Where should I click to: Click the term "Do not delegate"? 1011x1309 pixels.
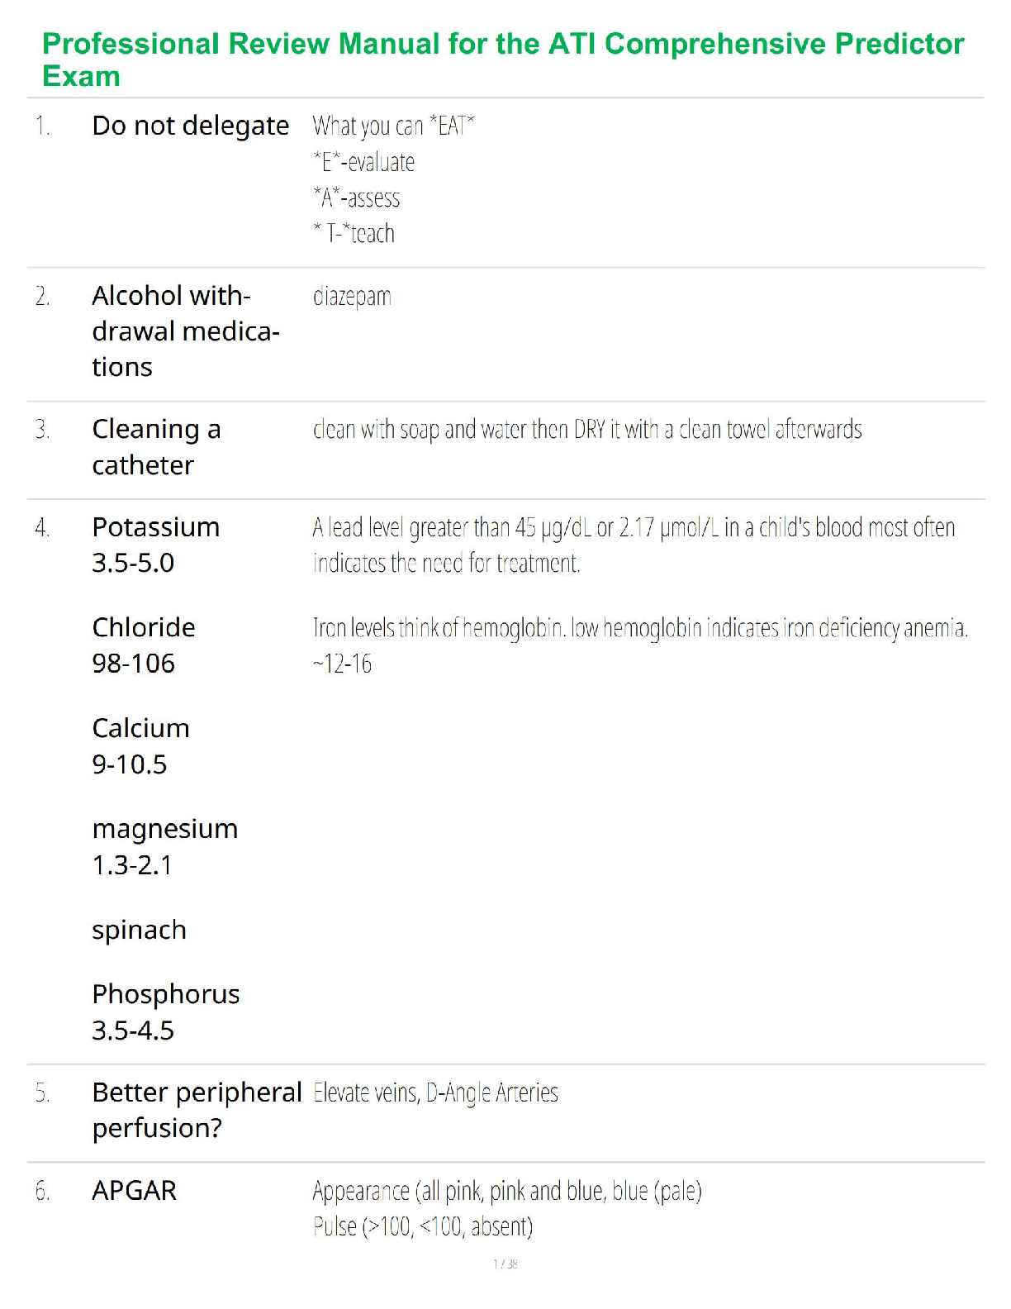[x=190, y=126]
